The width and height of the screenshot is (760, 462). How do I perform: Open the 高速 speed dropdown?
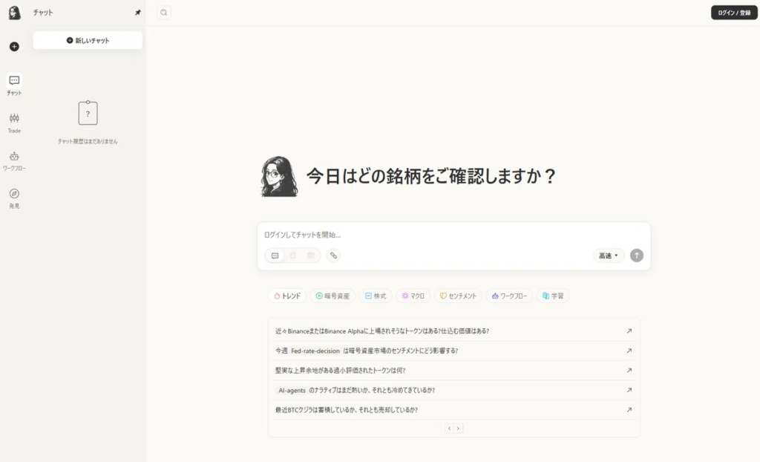tap(608, 256)
